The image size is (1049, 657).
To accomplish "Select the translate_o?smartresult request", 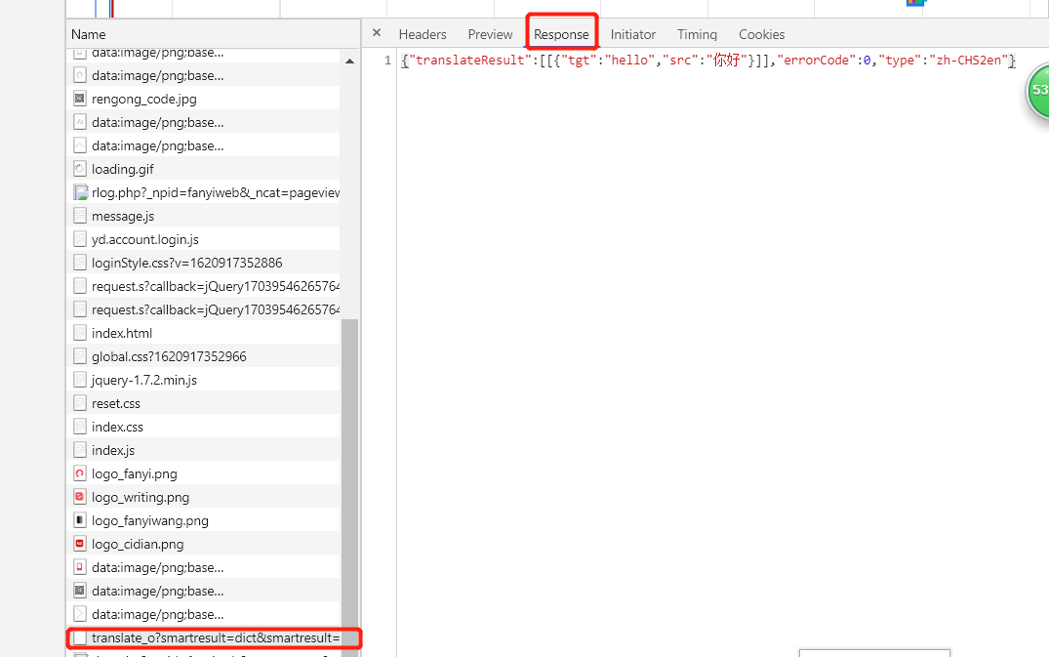I will point(203,637).
